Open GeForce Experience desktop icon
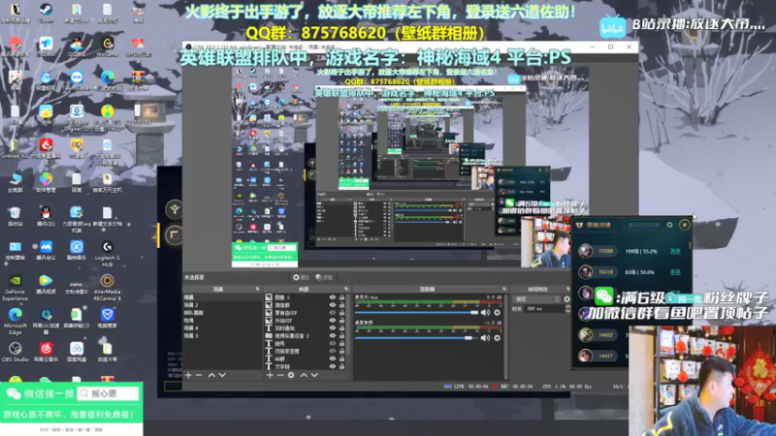 pos(15,287)
